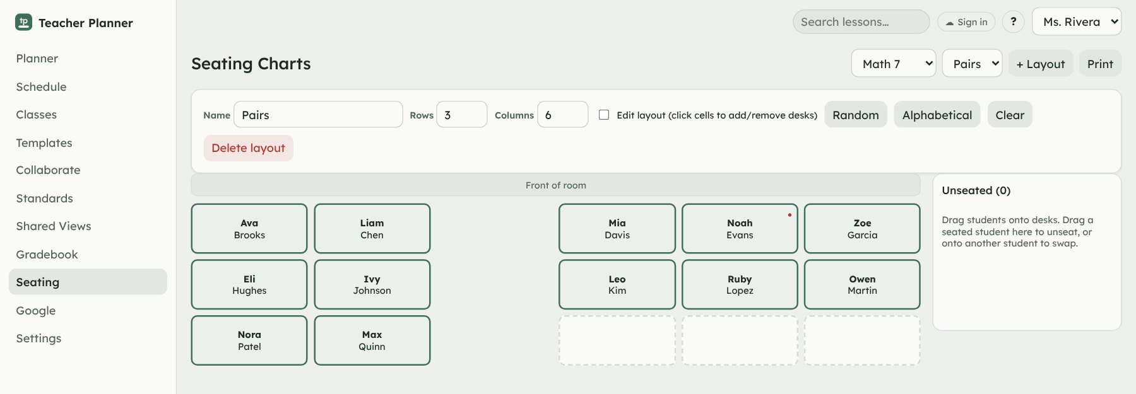The image size is (1136, 394).
Task: Sort seats with the Alphabetical button
Action: click(x=937, y=115)
